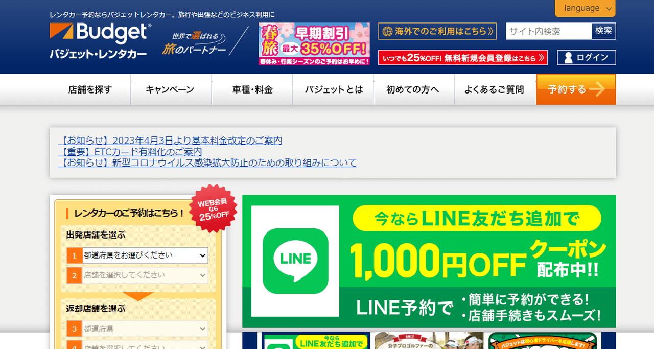
Task: Click the 検索 search button
Action: click(603, 31)
